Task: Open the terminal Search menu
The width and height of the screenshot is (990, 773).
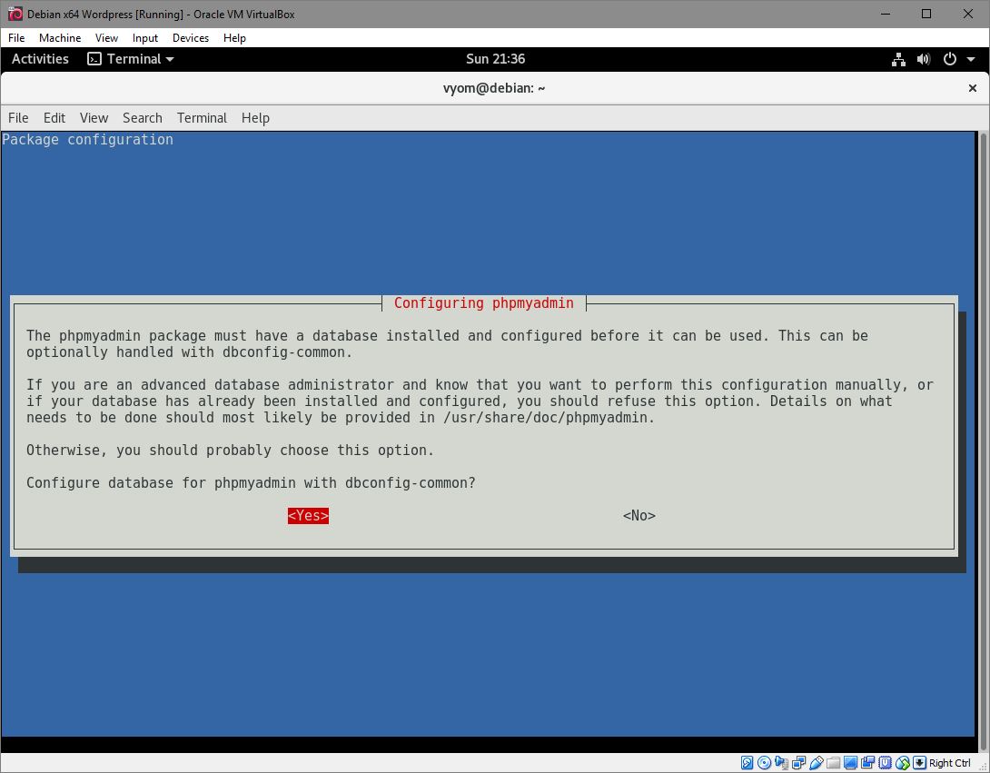Action: click(142, 118)
